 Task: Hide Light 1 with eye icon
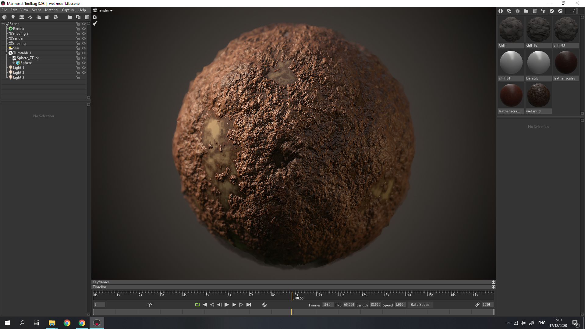[x=84, y=68]
